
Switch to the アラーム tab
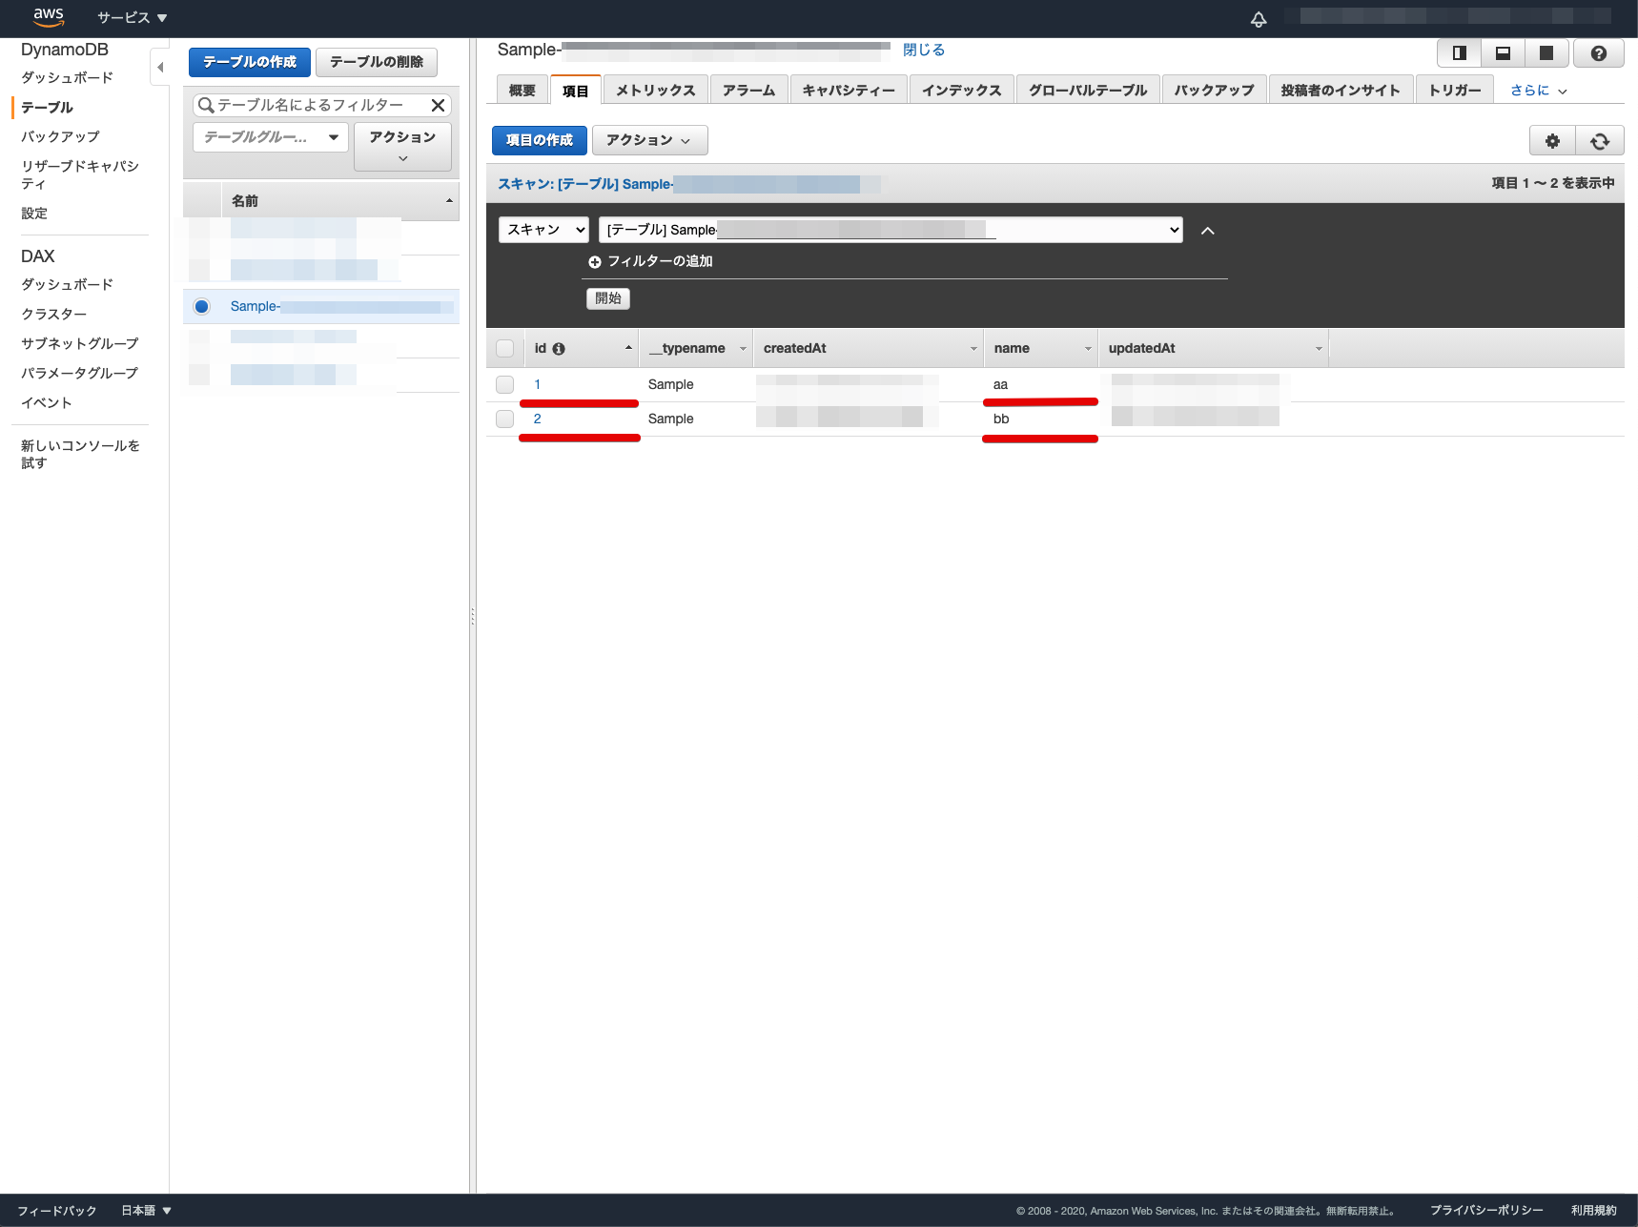pos(749,91)
